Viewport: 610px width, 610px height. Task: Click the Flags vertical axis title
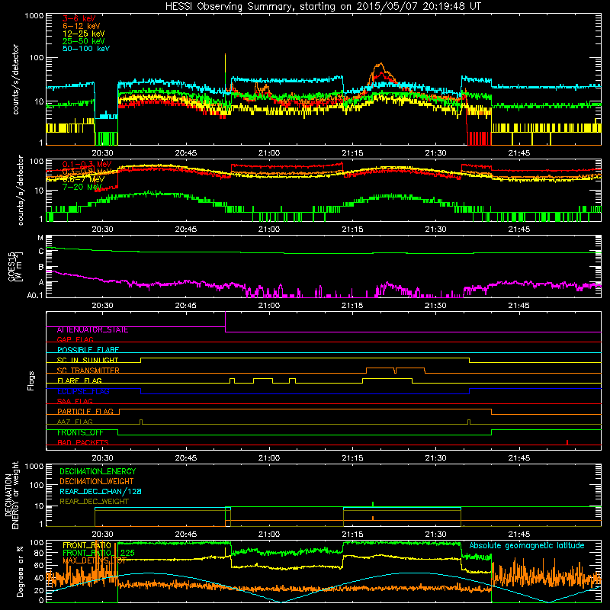(x=31, y=380)
